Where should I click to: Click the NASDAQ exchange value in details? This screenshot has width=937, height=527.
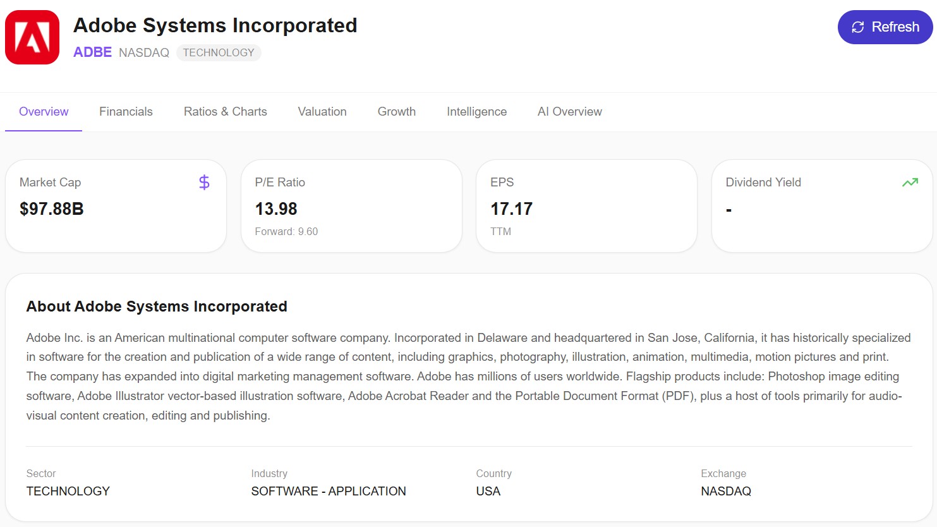726,492
